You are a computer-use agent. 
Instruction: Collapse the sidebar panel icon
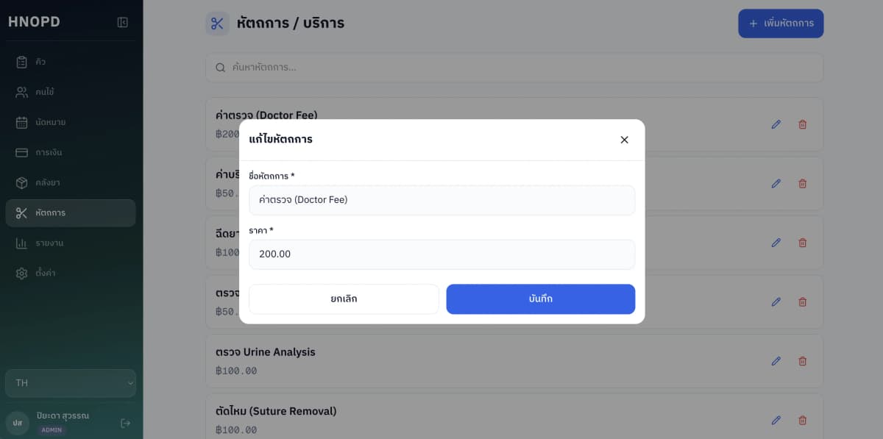tap(123, 22)
